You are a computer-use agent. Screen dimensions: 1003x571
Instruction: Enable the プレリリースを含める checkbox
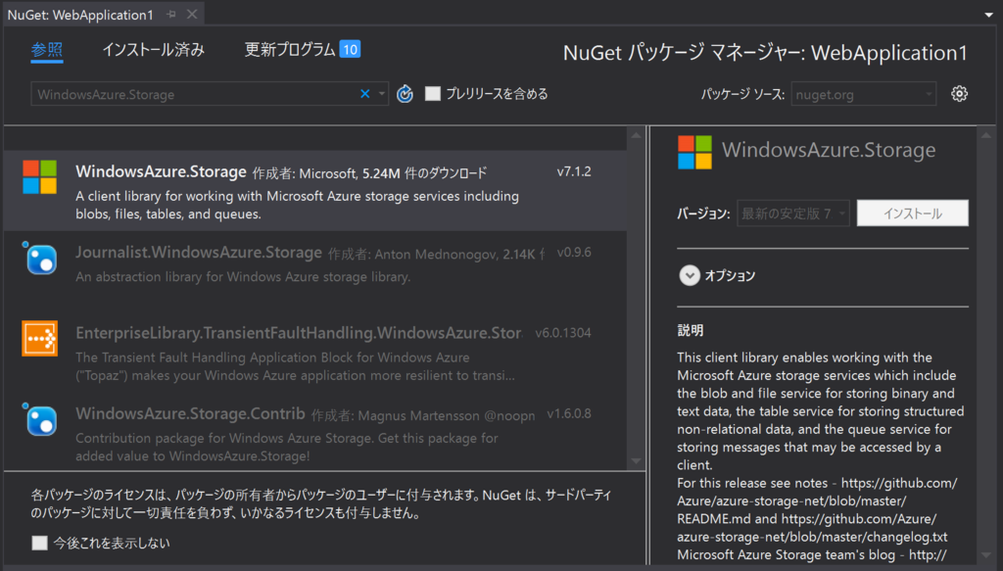[433, 94]
